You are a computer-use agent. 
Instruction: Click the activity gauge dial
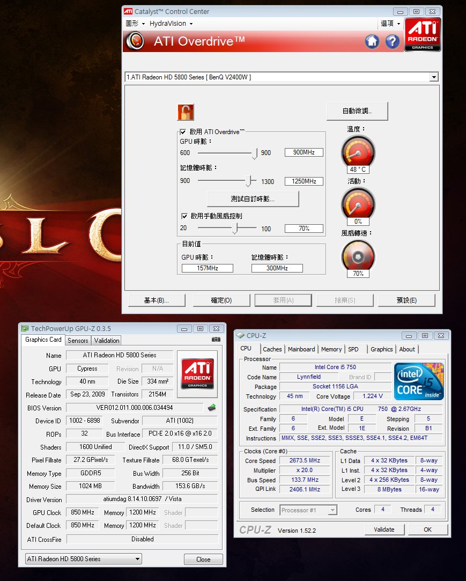point(358,203)
